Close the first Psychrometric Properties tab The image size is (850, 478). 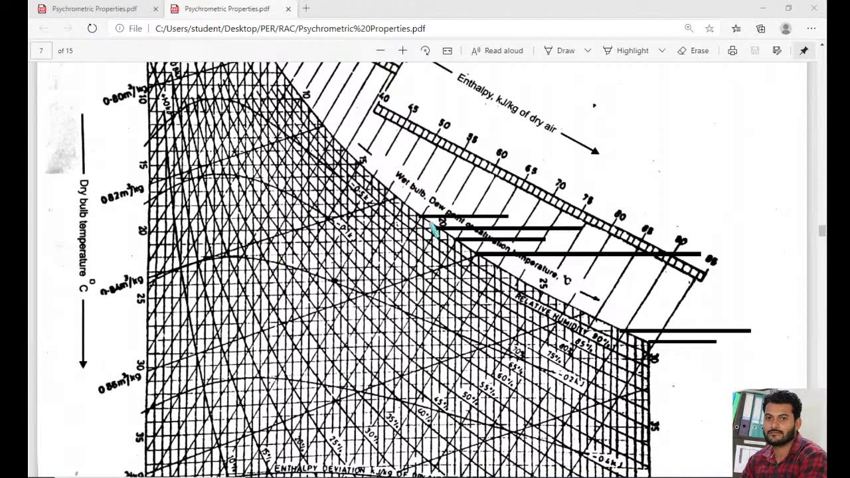(x=155, y=9)
